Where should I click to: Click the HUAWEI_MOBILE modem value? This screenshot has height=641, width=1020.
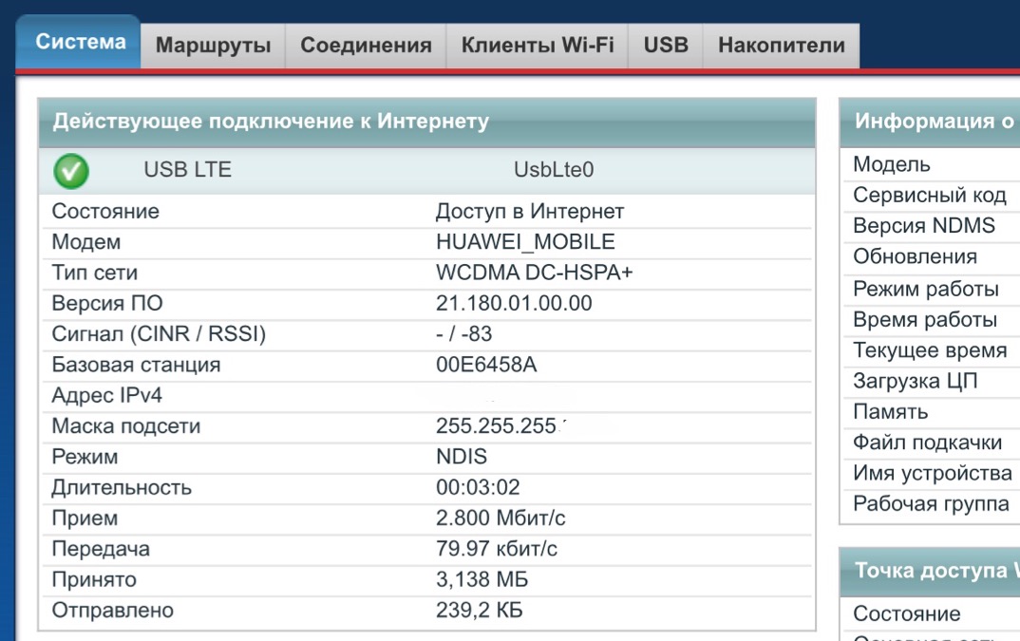[x=525, y=242]
